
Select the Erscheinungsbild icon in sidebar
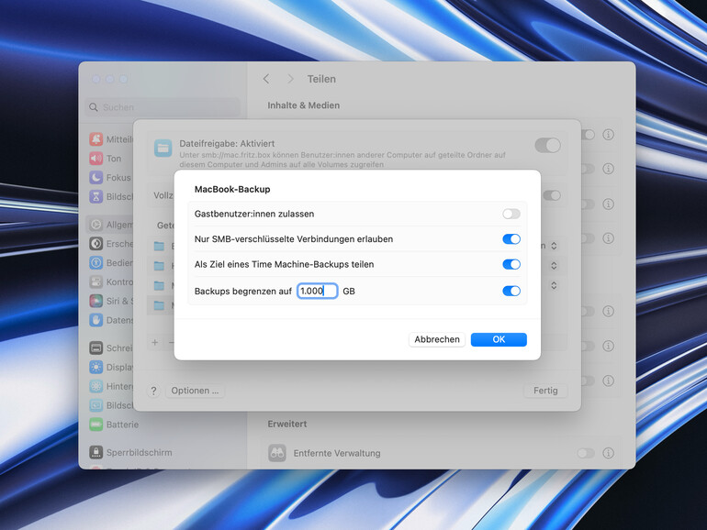coord(95,244)
